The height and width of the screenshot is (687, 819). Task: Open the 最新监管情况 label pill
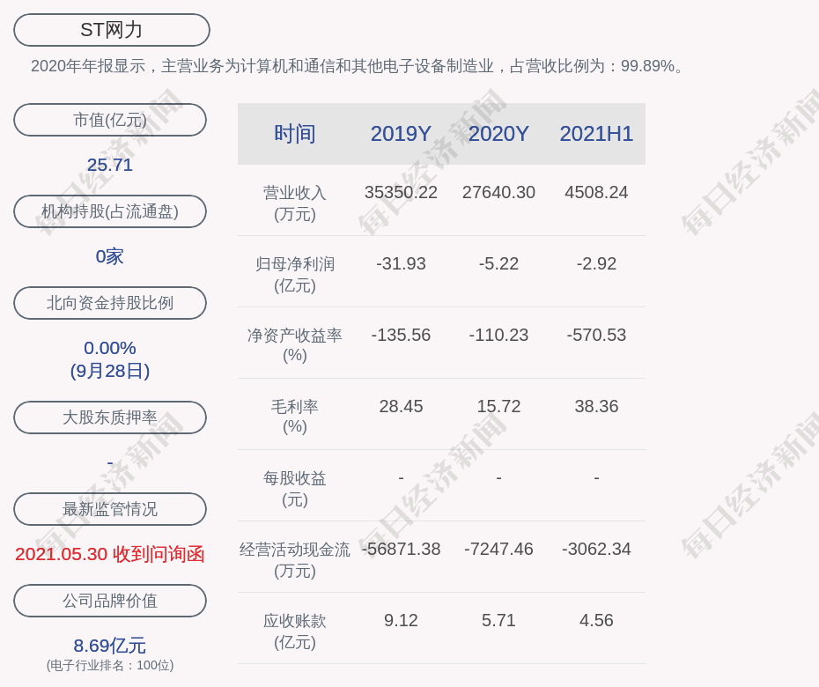pos(110,509)
